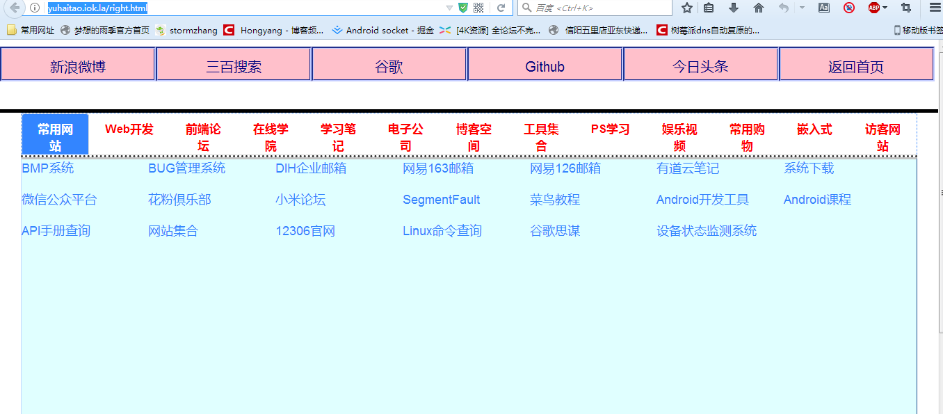
Task: Open the BMP系统 link
Action: (x=48, y=168)
